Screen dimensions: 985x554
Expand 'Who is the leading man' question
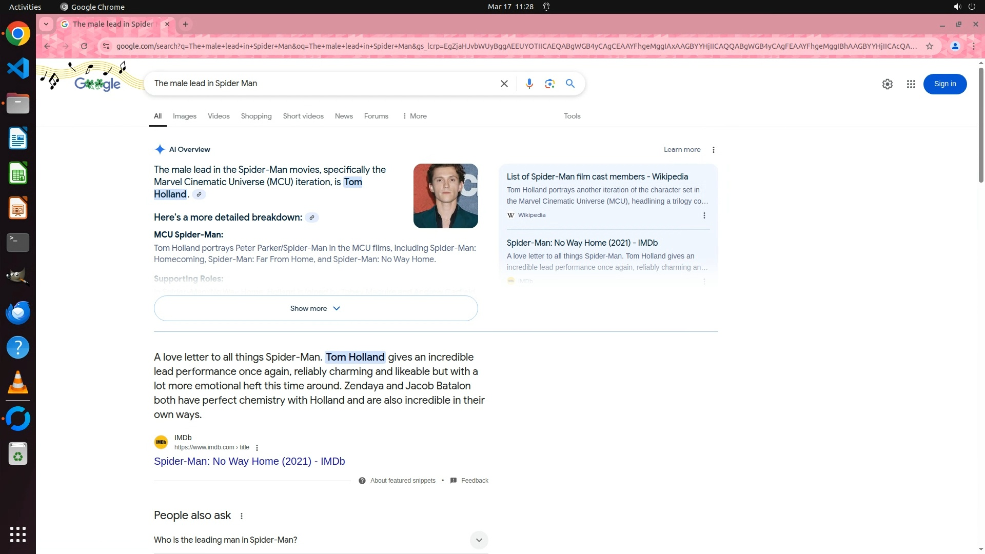point(478,540)
